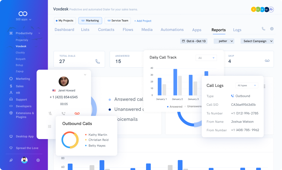Open the Select Campaign dropdown

click(257, 41)
